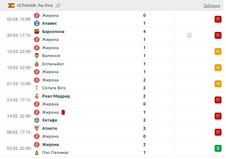226x159 pixels.
Task: Click the Атлетік club crest
Action: 37,128
